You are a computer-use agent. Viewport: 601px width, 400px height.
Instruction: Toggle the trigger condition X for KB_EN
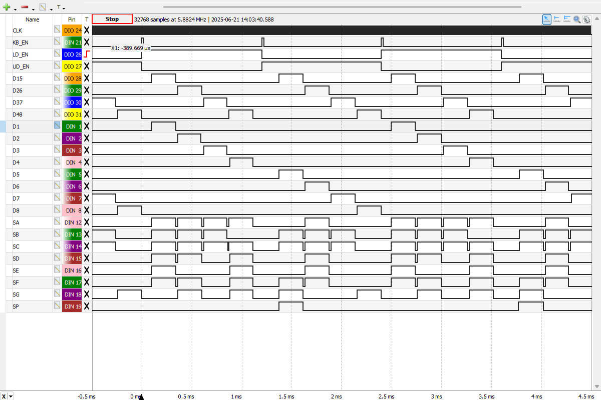tap(87, 42)
